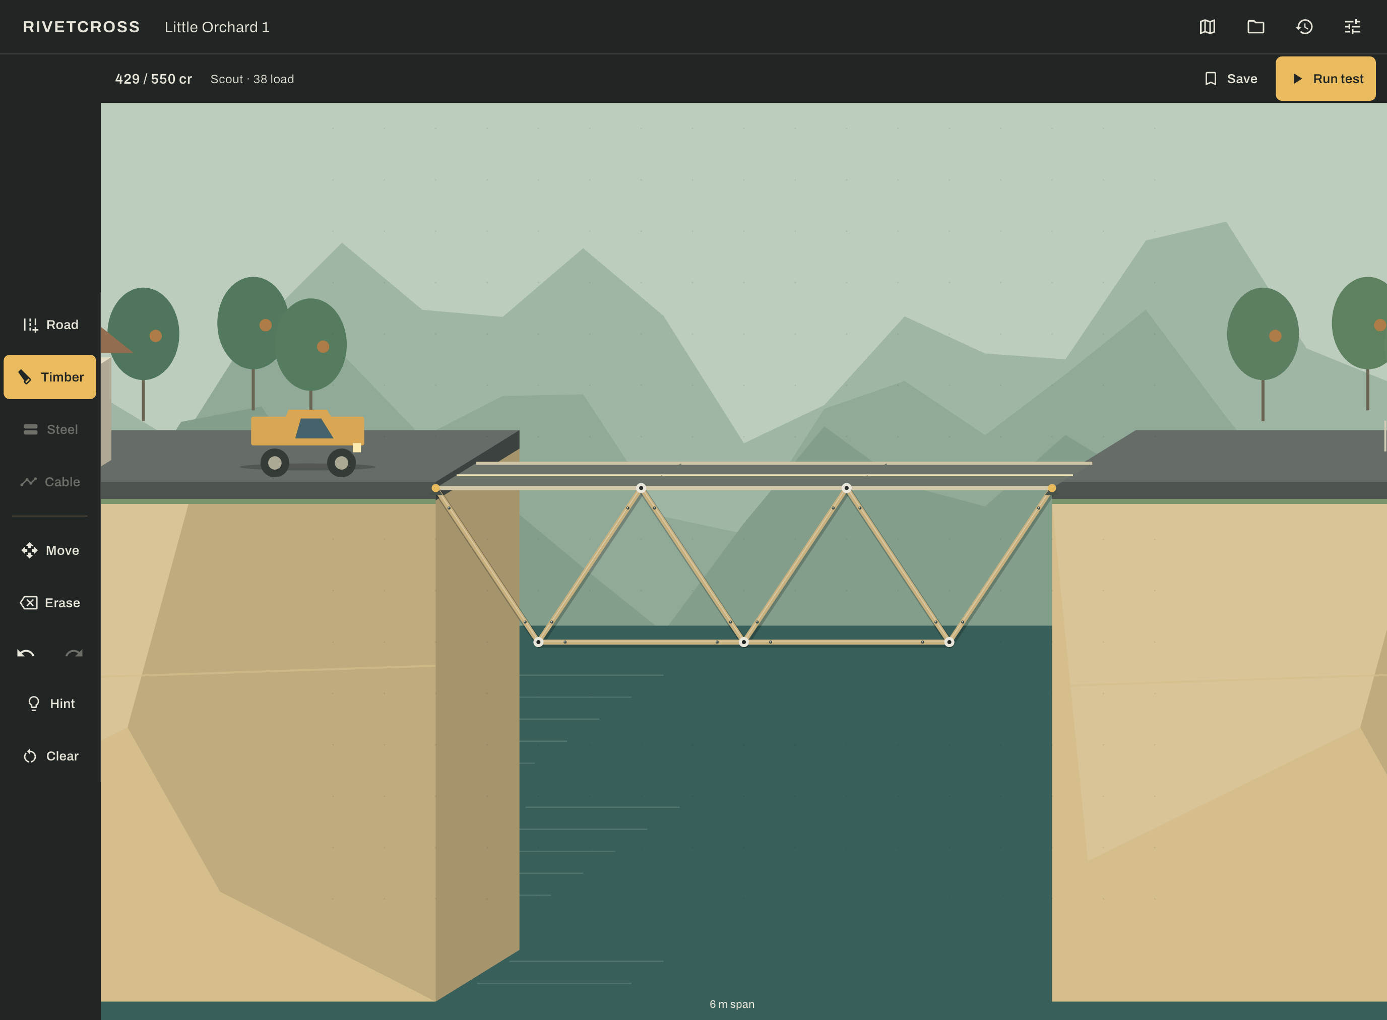
Task: Select the Road tool
Action: coord(50,325)
